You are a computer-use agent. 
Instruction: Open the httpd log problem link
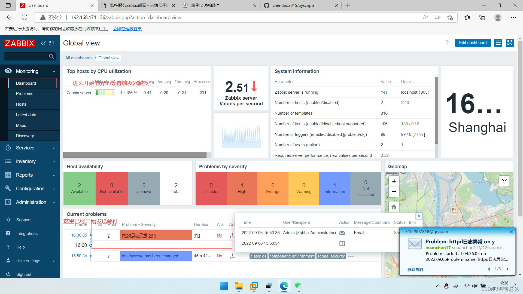pos(139,235)
